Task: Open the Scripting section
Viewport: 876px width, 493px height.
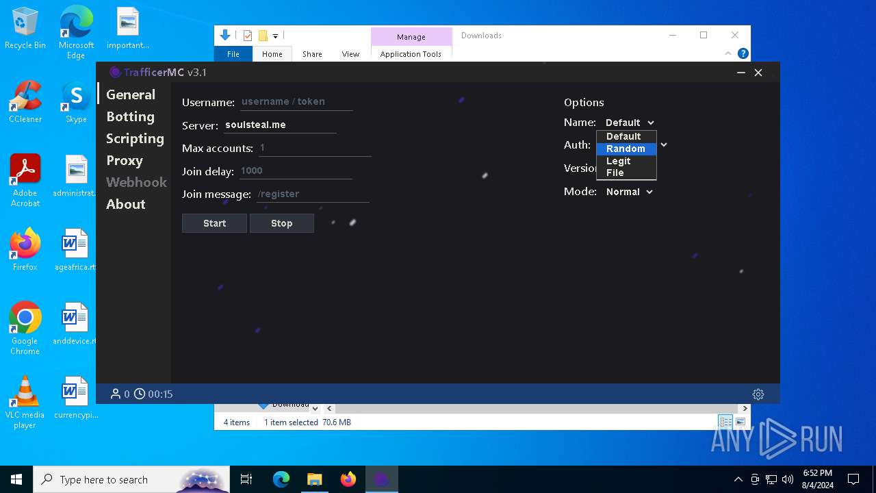Action: point(135,138)
